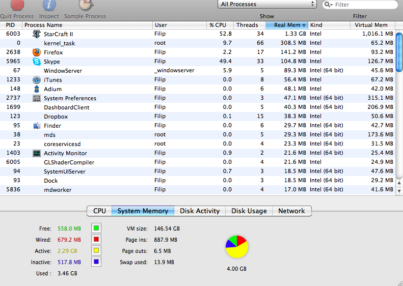Click the scrollbar down arrow
The image size is (403, 286).
(x=399, y=191)
